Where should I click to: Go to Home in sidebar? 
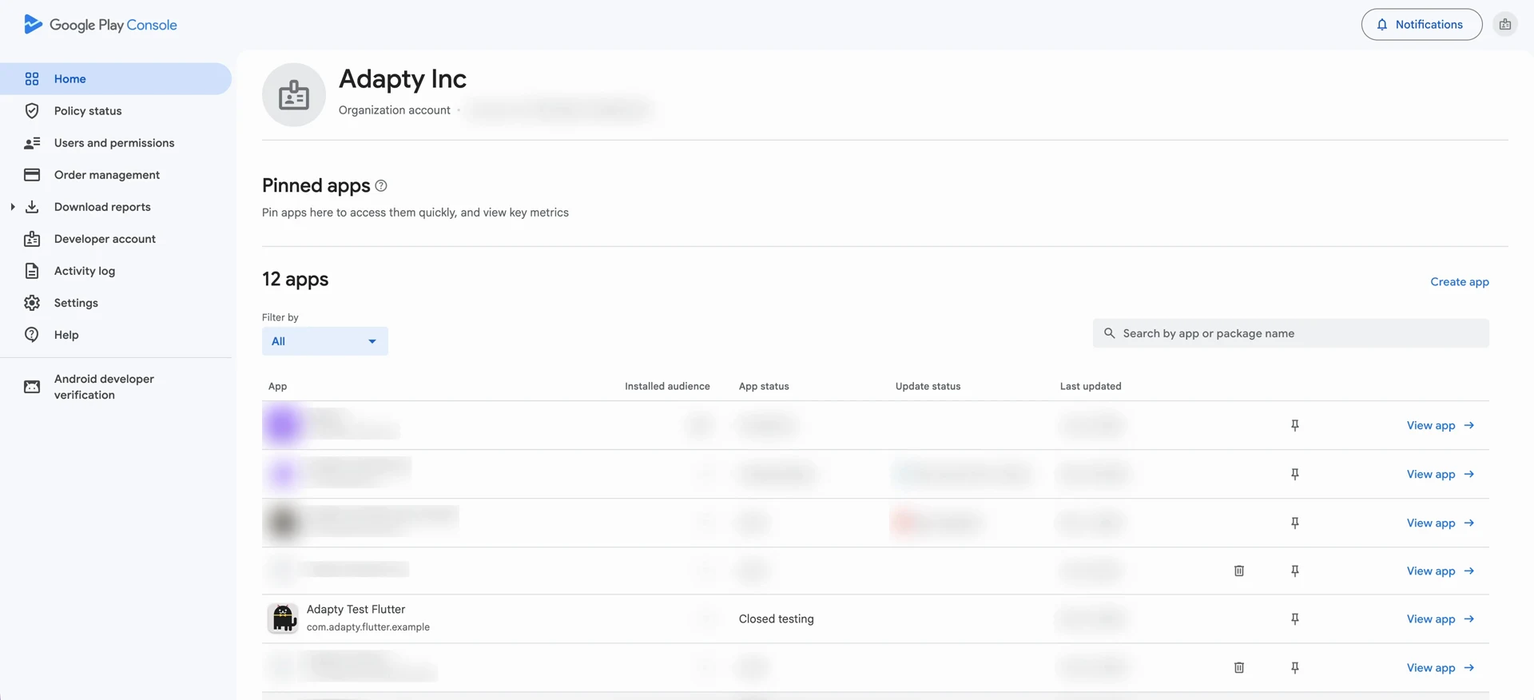[x=116, y=79]
